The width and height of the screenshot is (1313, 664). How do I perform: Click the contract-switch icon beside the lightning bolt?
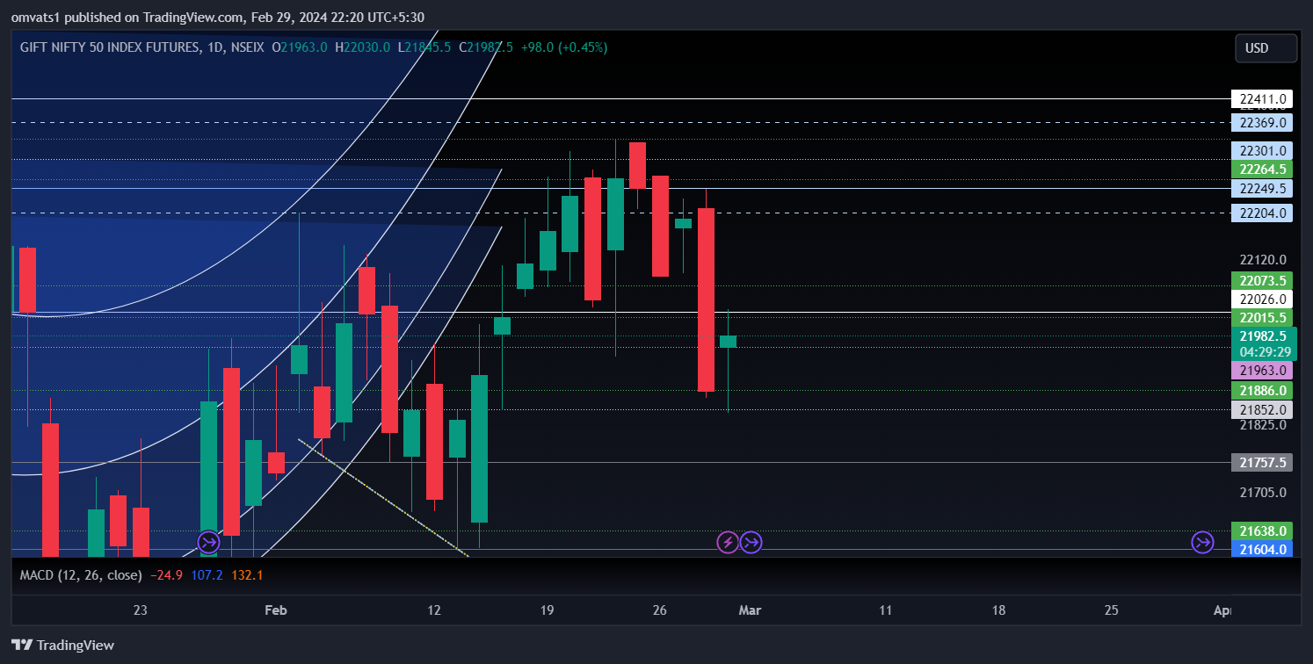pos(751,543)
